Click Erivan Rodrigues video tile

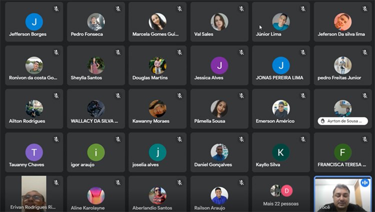34,194
